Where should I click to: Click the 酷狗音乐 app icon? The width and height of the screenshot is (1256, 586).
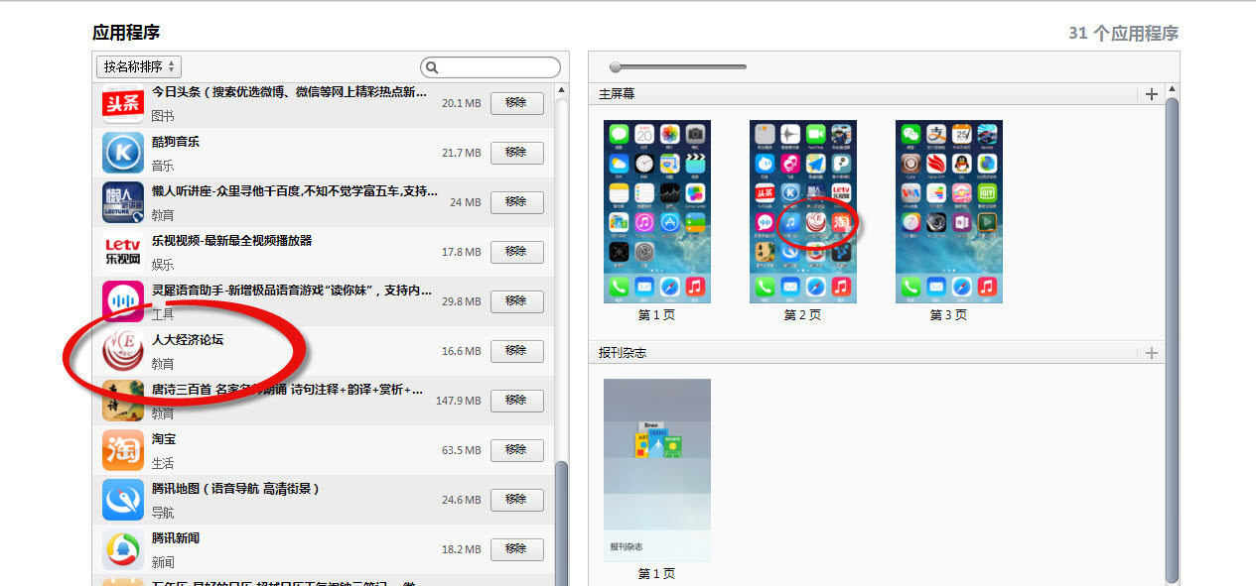123,153
